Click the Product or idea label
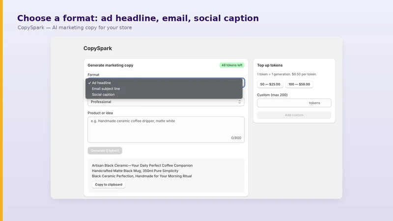393x221 pixels. point(100,113)
